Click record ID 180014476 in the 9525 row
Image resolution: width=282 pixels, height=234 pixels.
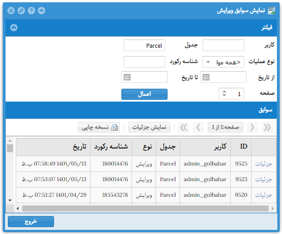(x=111, y=164)
